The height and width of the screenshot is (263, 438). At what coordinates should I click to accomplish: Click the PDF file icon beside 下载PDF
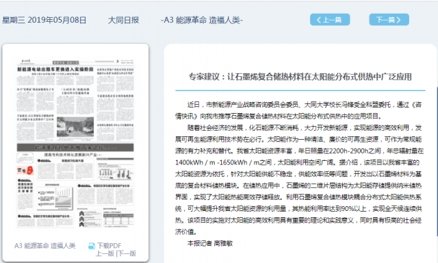tap(92, 246)
